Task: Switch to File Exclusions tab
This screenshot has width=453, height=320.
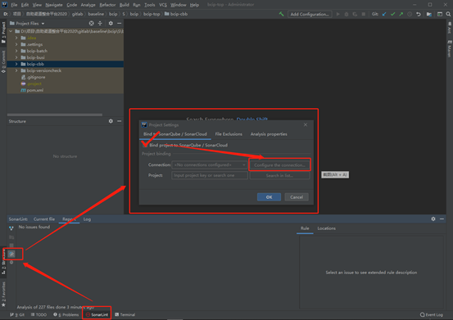Action: (x=229, y=134)
